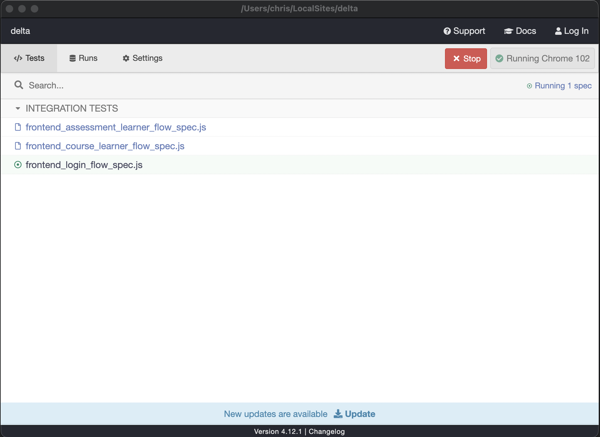Click the graduation cap Docs icon
The width and height of the screenshot is (600, 437).
pyautogui.click(x=508, y=31)
